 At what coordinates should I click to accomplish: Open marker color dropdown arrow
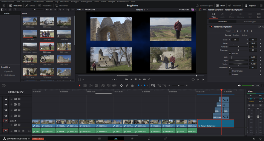147,86
